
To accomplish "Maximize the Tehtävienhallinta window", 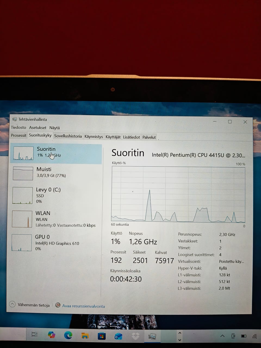I will [x=230, y=122].
